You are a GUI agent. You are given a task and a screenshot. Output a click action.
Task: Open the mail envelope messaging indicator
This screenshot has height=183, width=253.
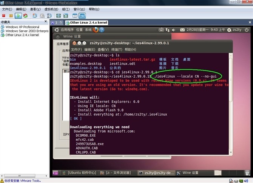click(182, 30)
